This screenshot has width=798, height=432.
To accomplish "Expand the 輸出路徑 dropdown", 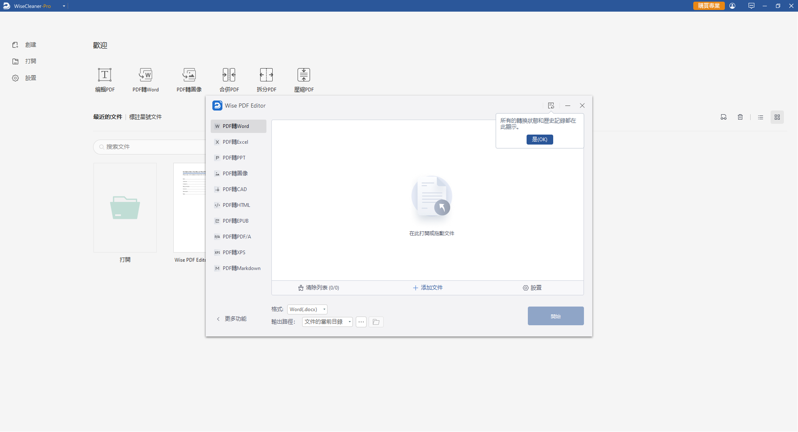I will (328, 322).
